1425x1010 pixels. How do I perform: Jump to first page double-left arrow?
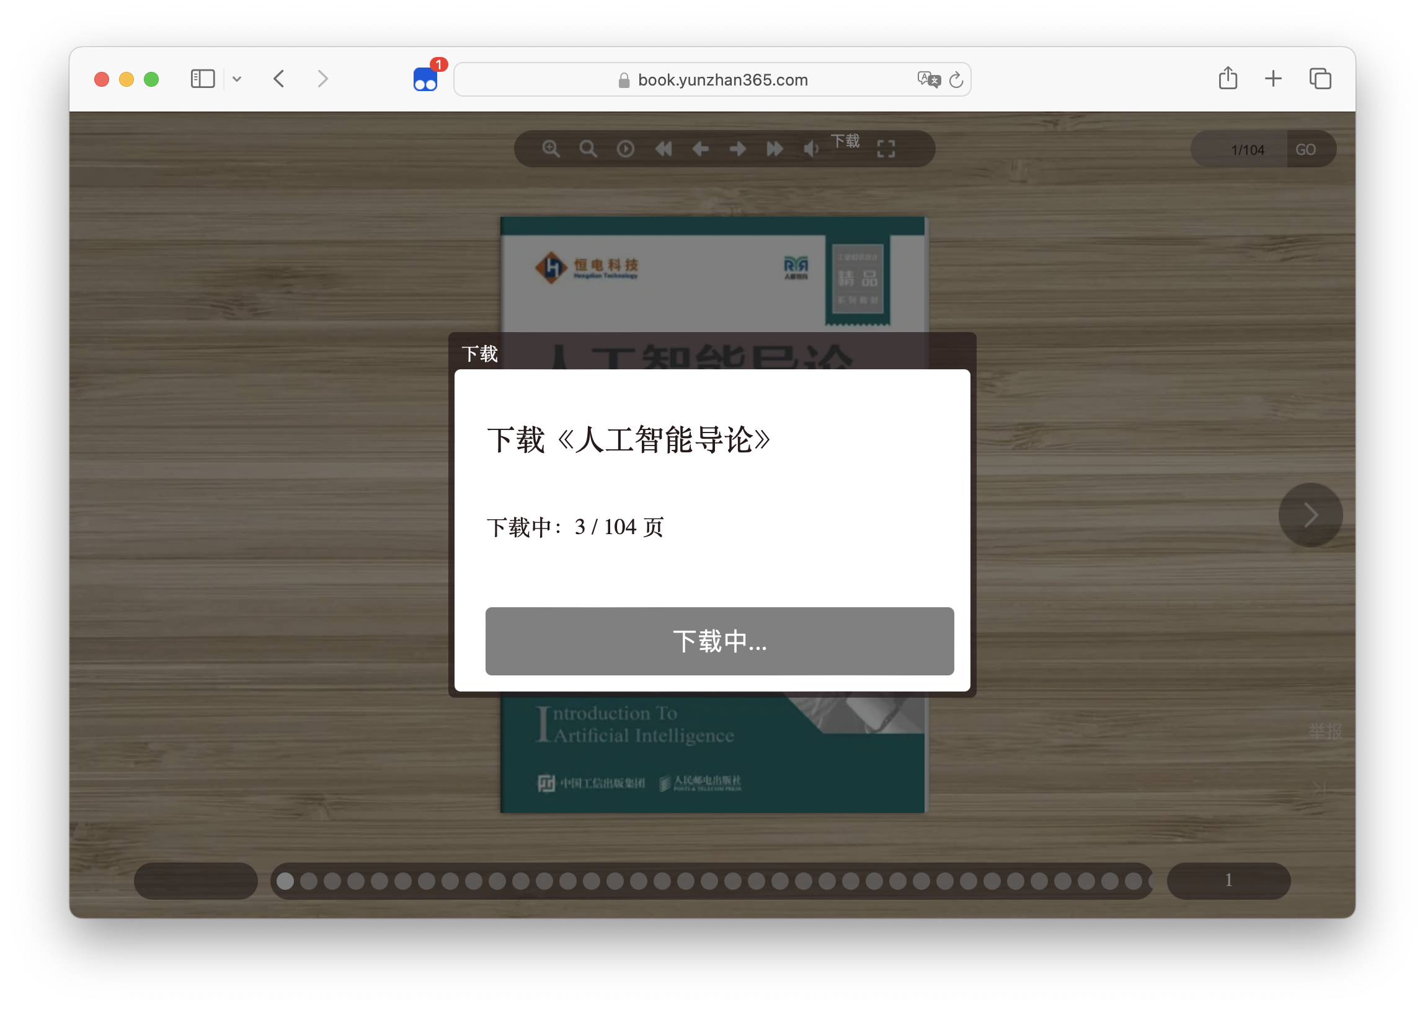tap(664, 149)
